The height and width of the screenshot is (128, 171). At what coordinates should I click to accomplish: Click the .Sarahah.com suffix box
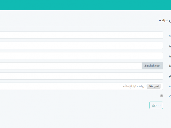152,66
